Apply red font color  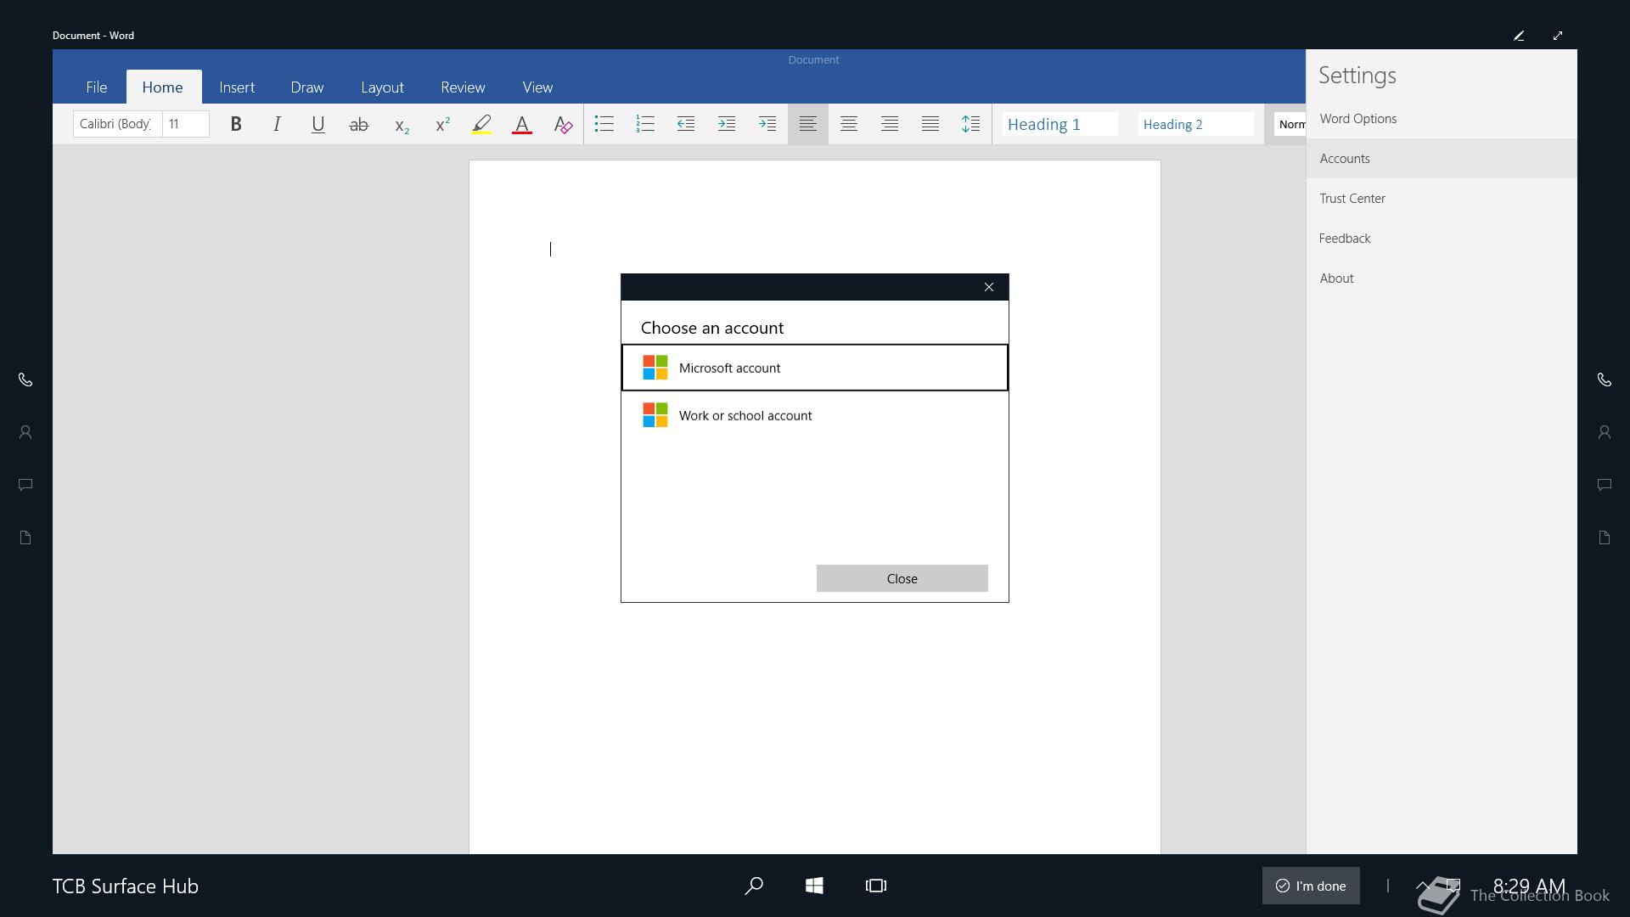pos(522,124)
